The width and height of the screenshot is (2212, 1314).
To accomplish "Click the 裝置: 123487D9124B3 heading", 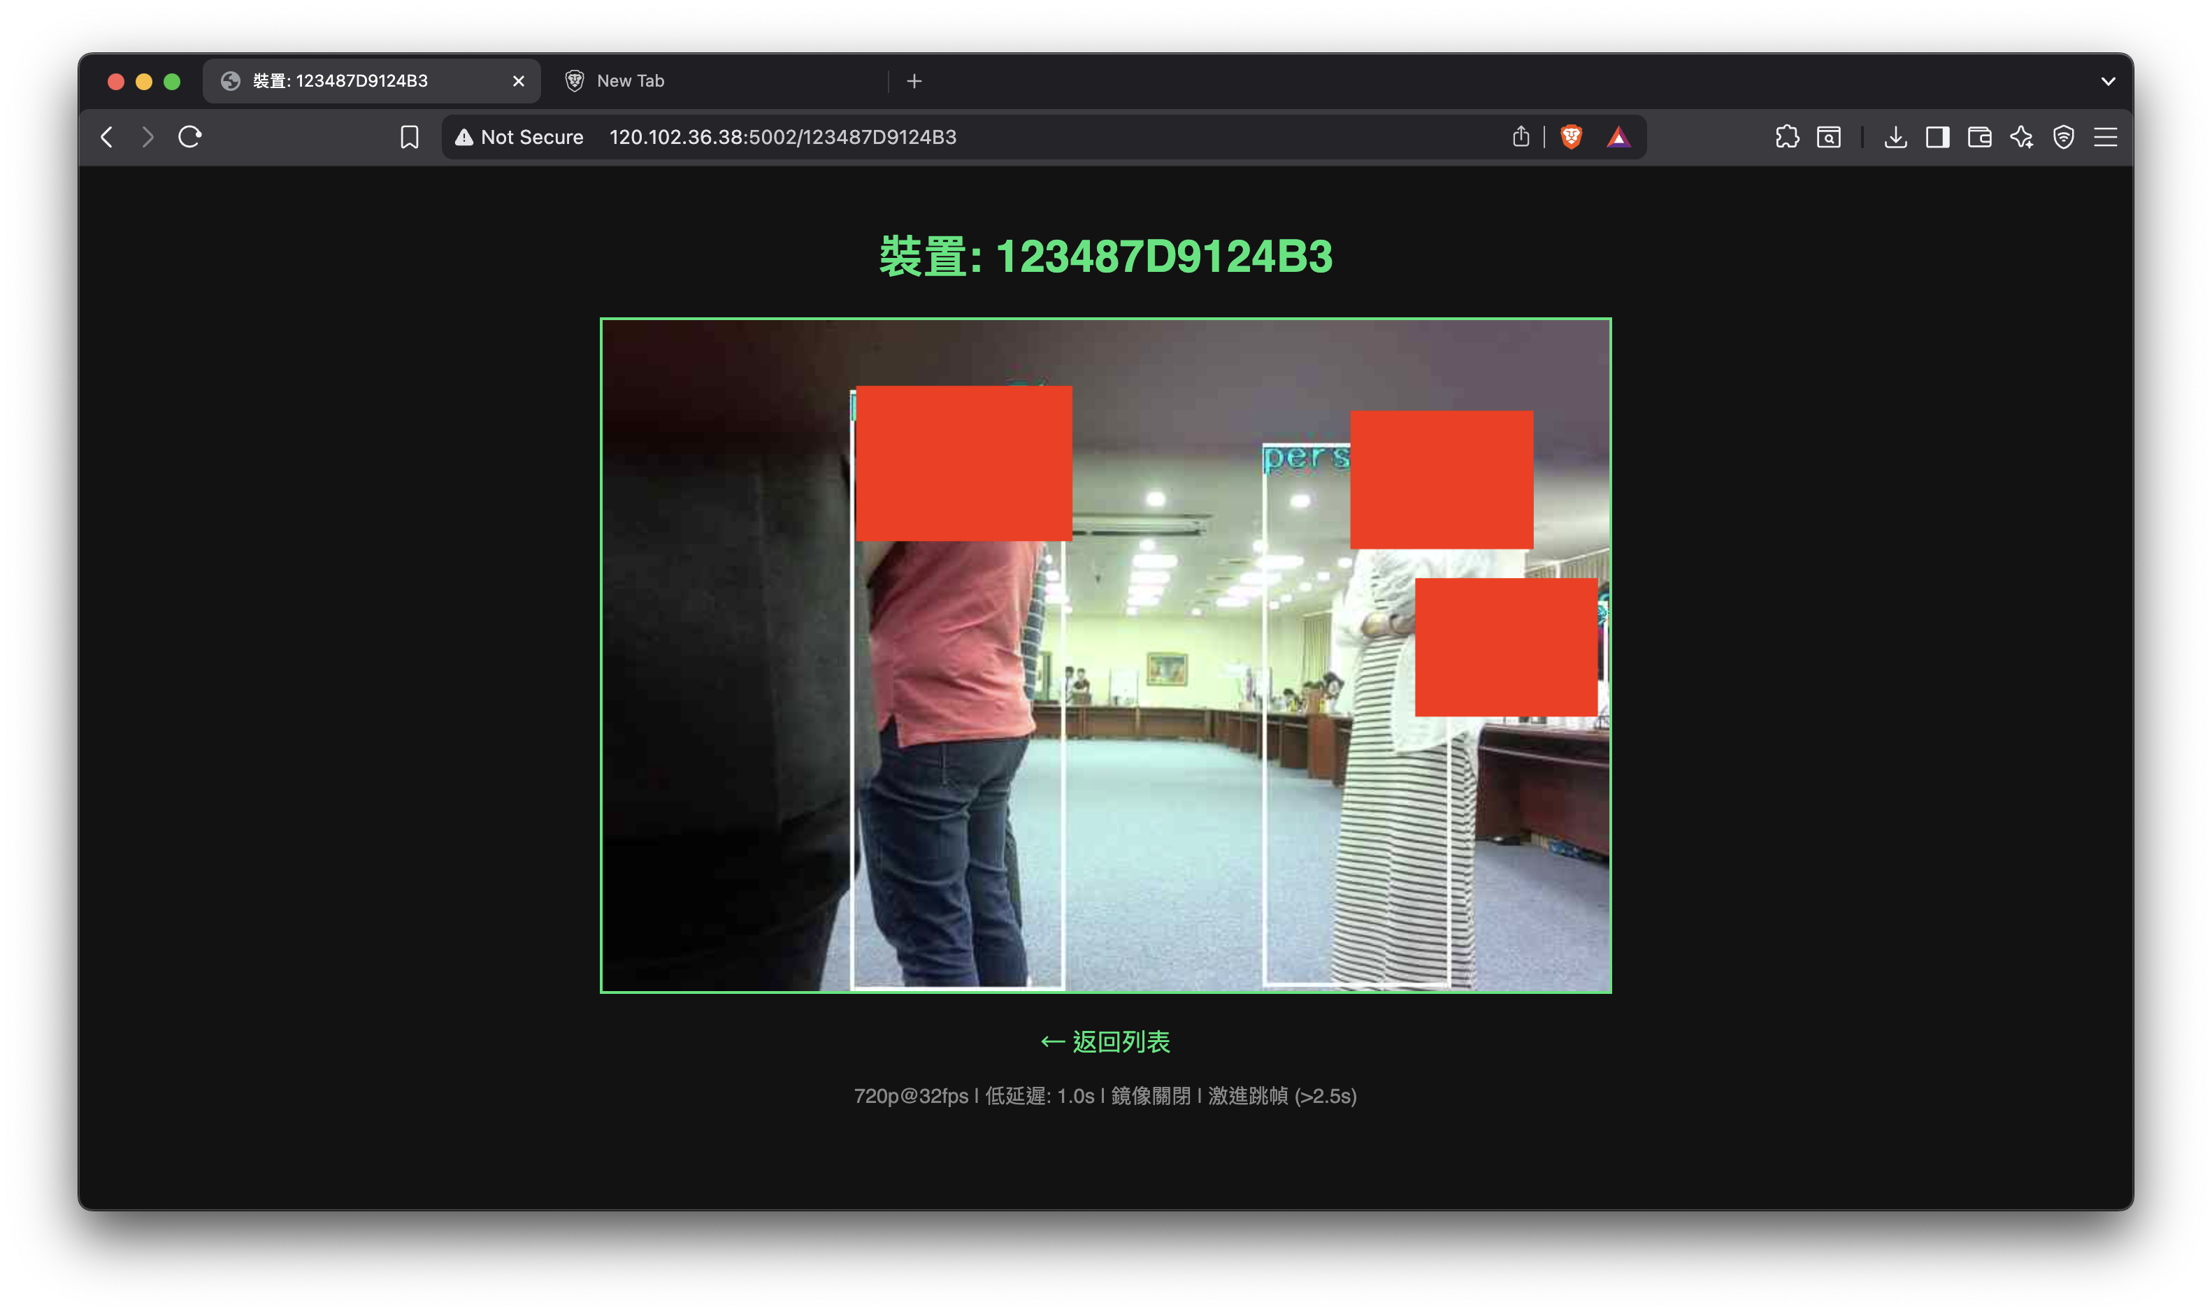I will click(x=1105, y=257).
